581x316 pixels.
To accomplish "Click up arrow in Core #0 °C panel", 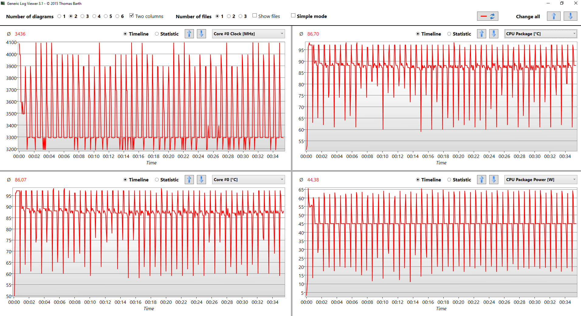I will point(189,180).
